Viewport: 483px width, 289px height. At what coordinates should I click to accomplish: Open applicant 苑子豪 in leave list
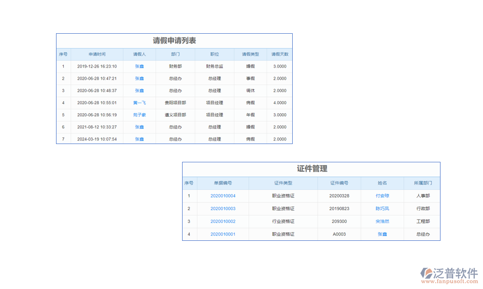(139, 115)
